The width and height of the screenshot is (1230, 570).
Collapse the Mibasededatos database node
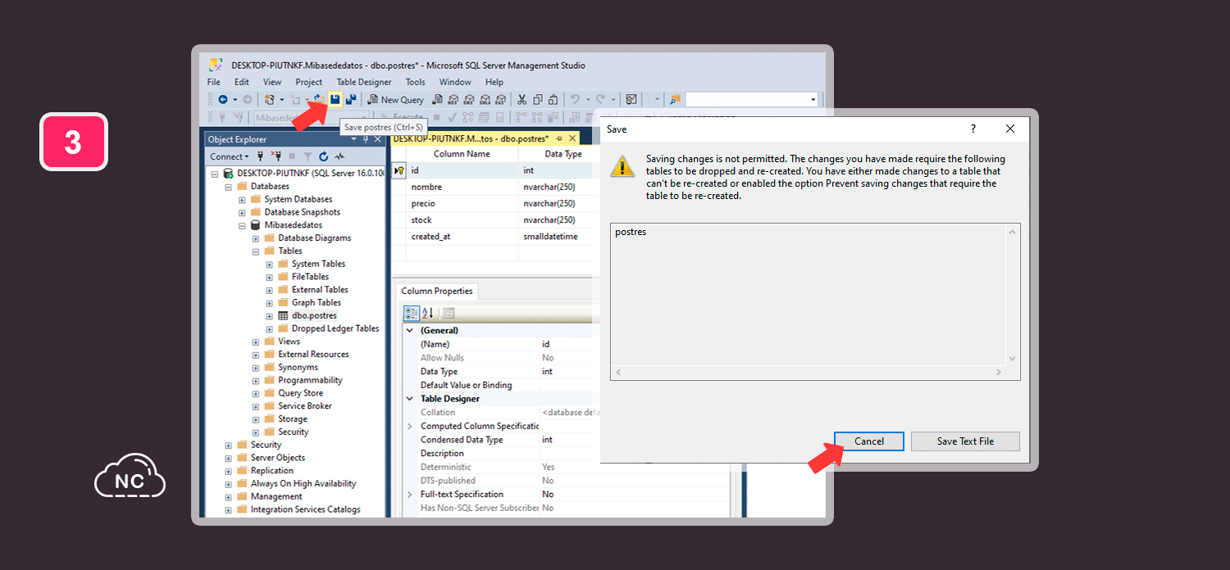(242, 225)
